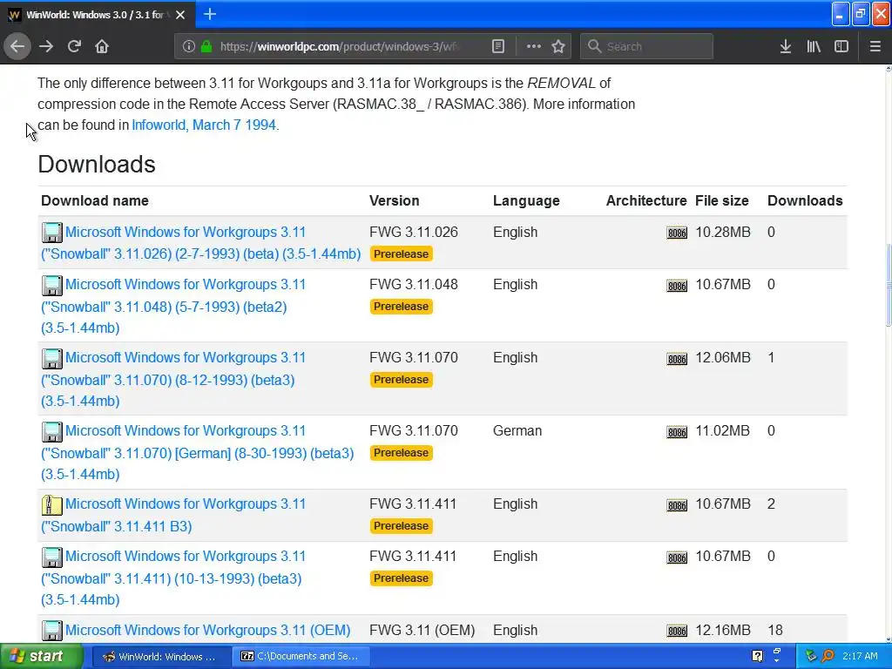Click the Downloads column header
The image size is (892, 669).
pyautogui.click(x=805, y=200)
